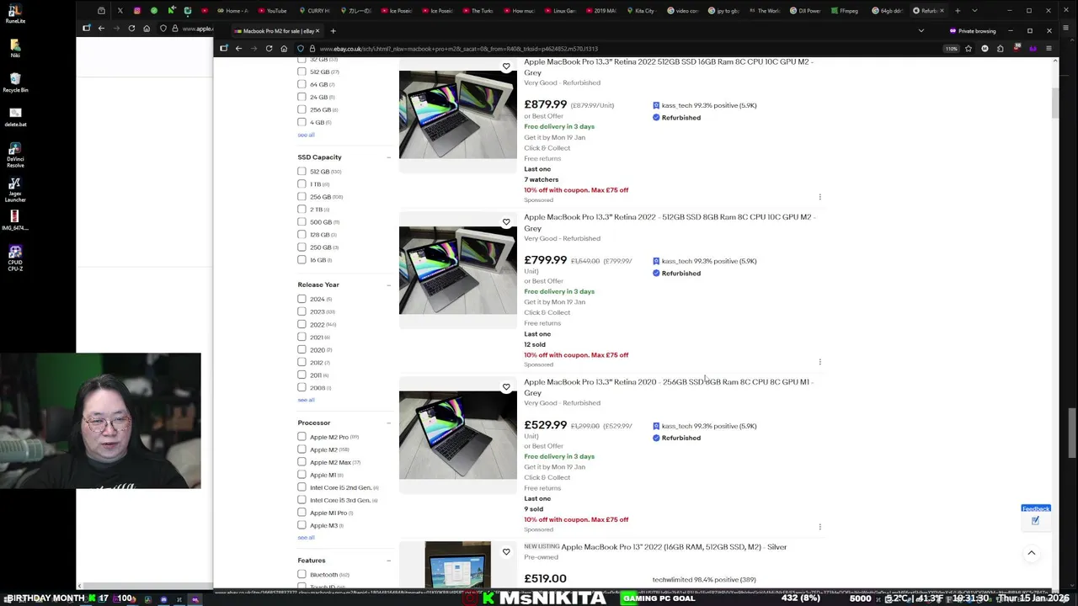Open the three-dot menu for the £799.99 listing

click(819, 362)
